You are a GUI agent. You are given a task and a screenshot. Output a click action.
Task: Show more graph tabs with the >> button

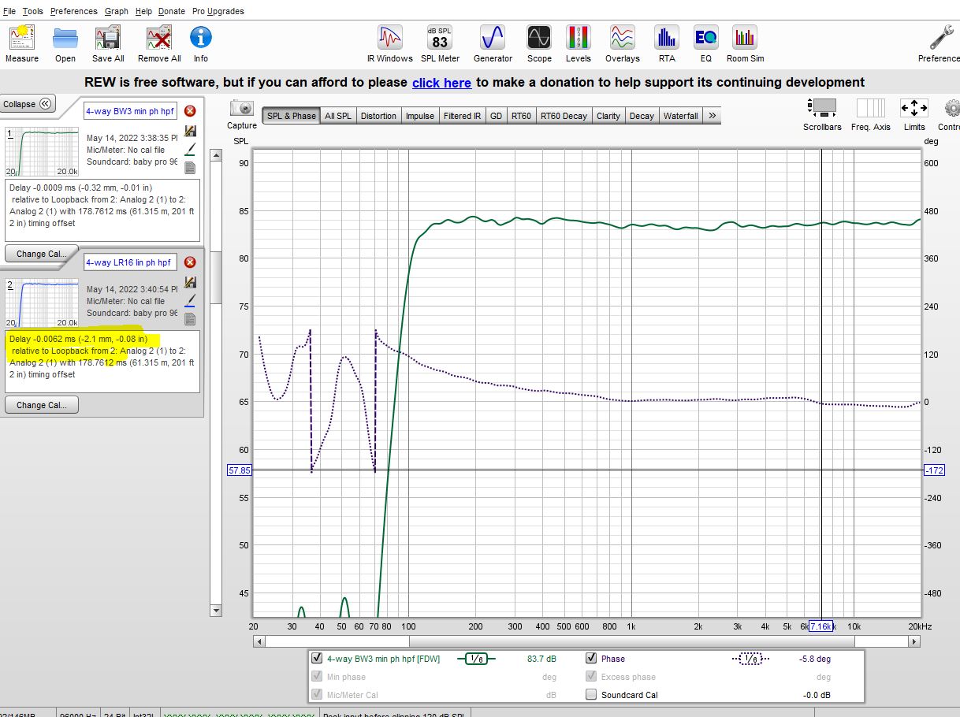tap(712, 116)
